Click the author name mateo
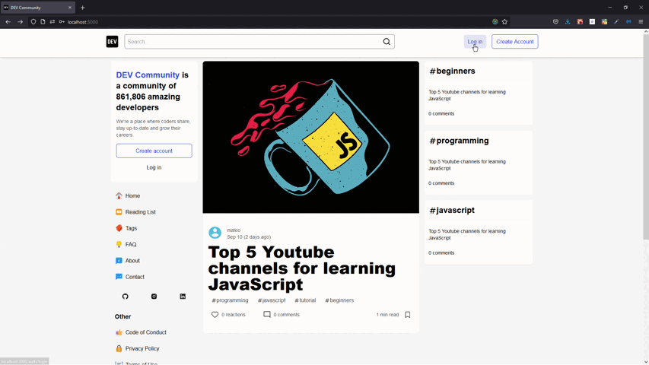Image resolution: width=649 pixels, height=365 pixels. click(x=234, y=230)
